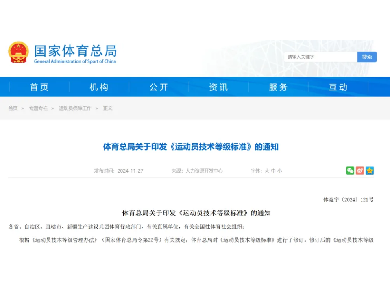
Task: Open the 首页 navigation menu item
Action: point(39,87)
